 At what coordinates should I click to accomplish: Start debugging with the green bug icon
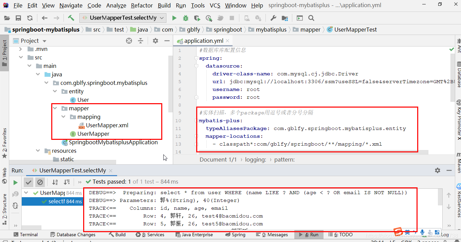[185, 18]
